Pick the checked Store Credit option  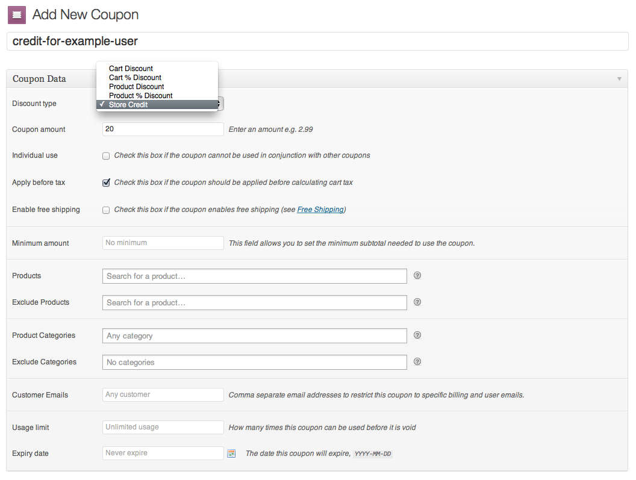pos(157,105)
